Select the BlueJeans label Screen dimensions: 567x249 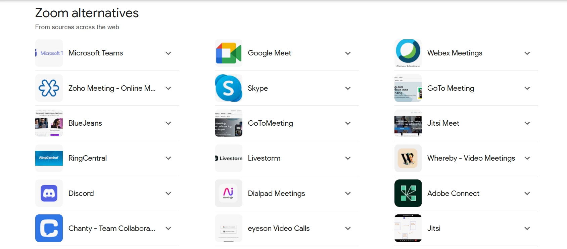pos(85,123)
